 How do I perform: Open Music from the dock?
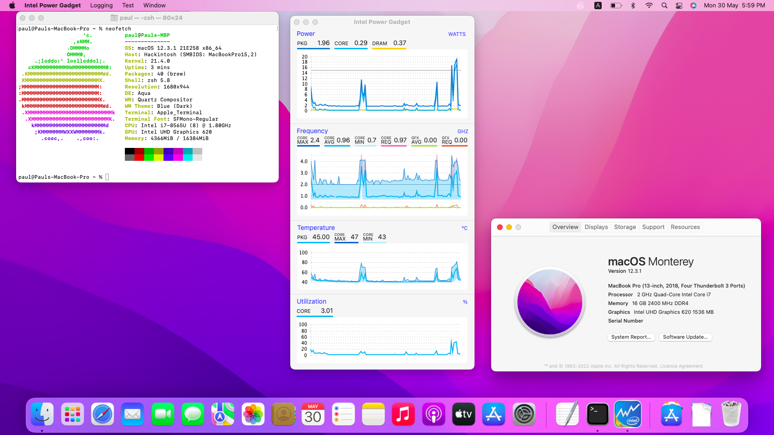click(x=404, y=414)
